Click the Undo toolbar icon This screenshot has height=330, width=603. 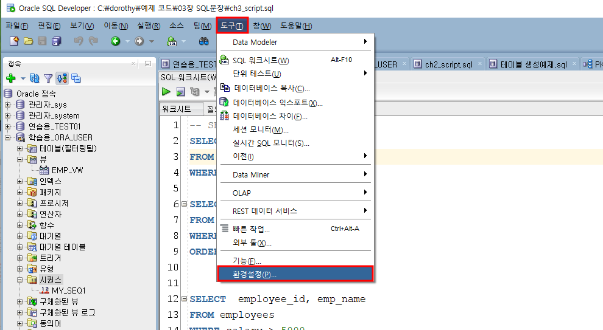79,41
